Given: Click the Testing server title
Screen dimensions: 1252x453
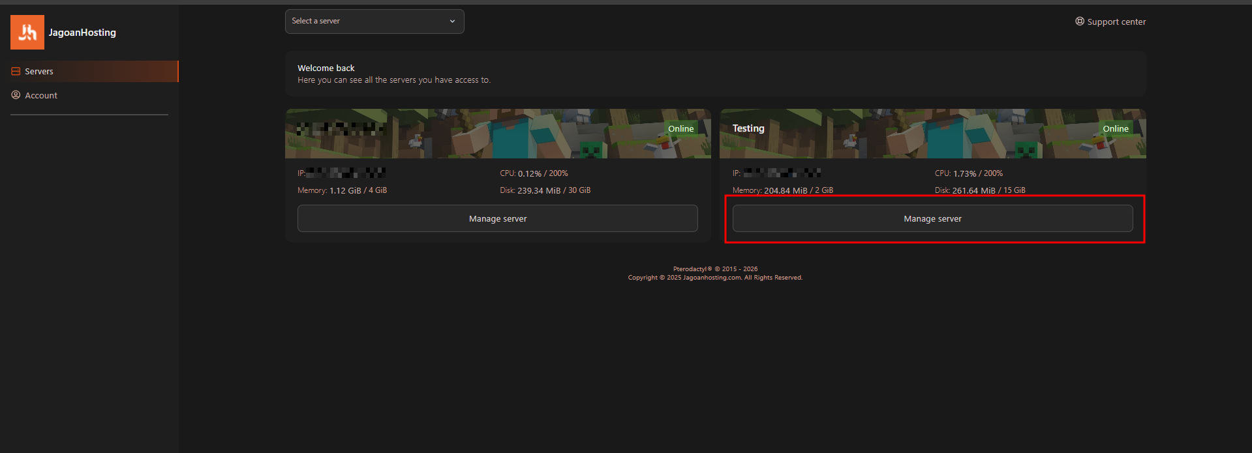Looking at the screenshot, I should [748, 128].
